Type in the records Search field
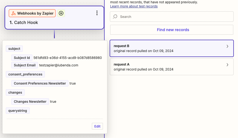 pos(174,17)
